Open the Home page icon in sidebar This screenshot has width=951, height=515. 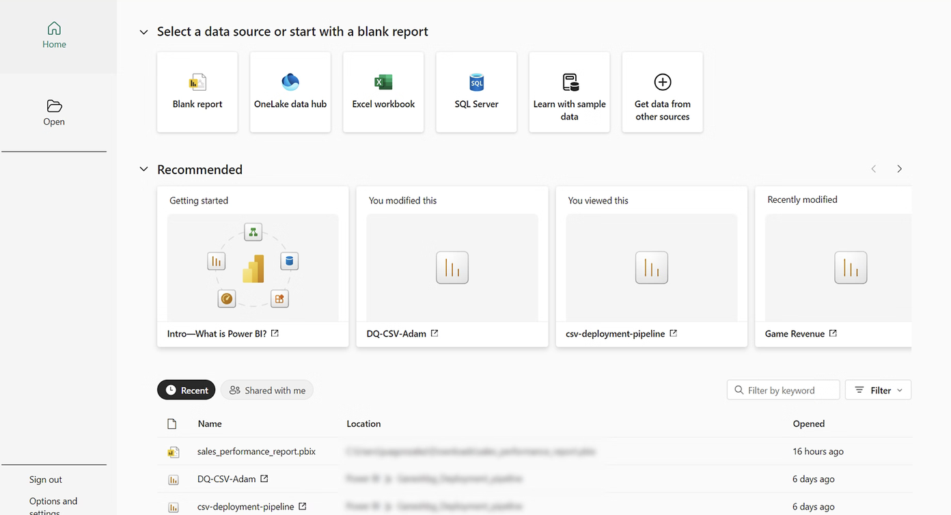coord(54,28)
